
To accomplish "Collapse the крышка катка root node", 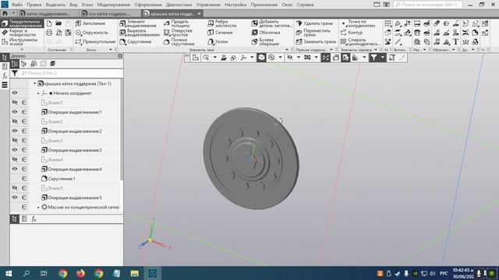I will click(34, 84).
